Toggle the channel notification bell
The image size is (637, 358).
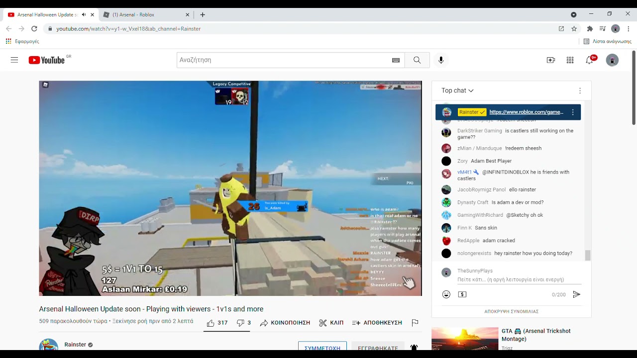(414, 347)
